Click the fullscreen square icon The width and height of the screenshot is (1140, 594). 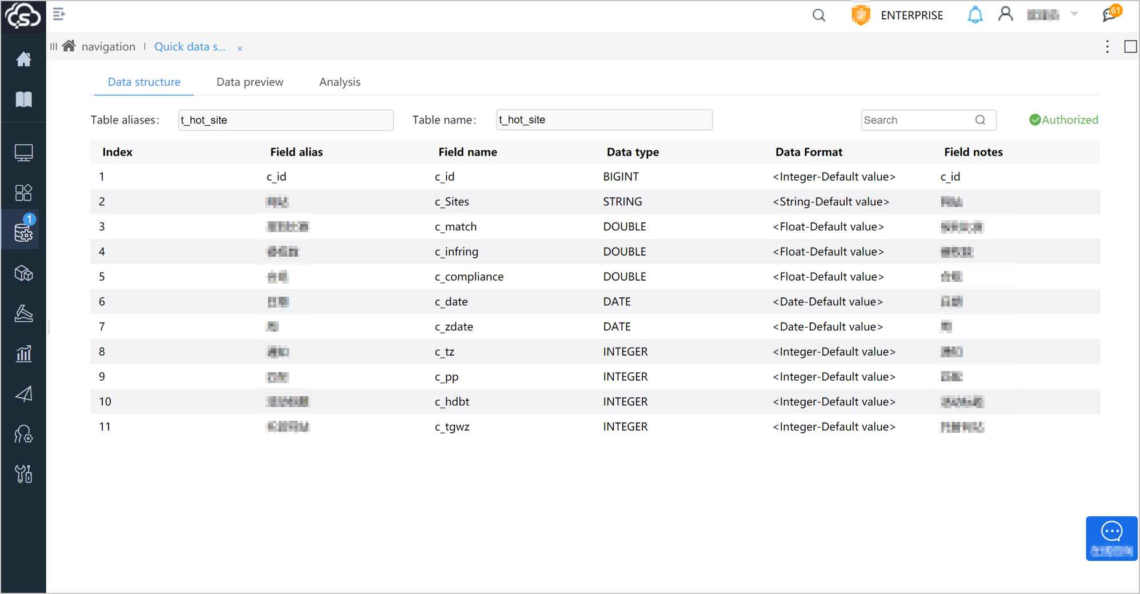tap(1130, 47)
